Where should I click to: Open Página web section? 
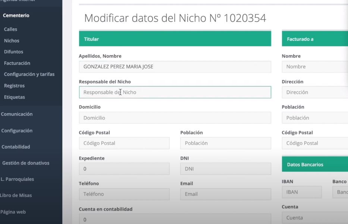pos(13,212)
